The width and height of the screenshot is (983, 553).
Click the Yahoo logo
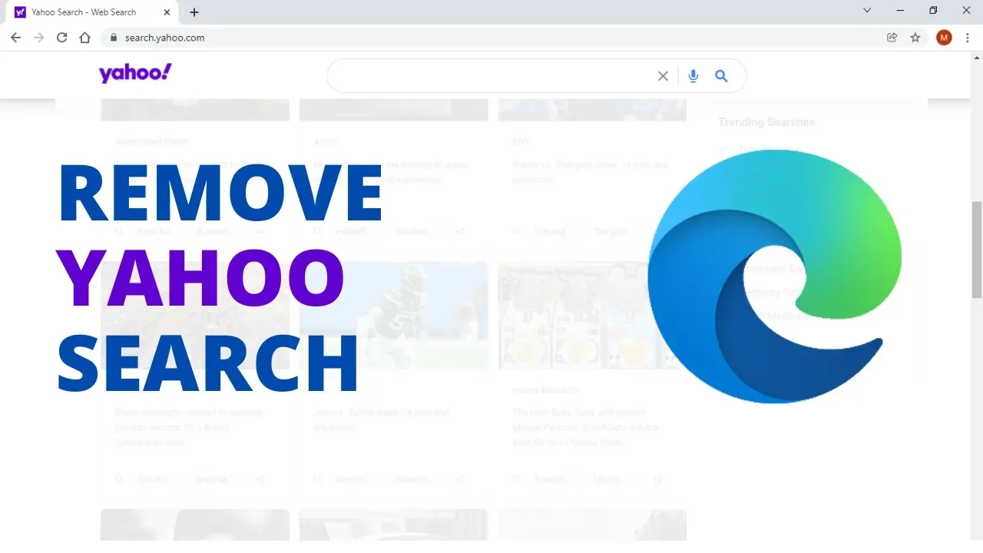(135, 74)
